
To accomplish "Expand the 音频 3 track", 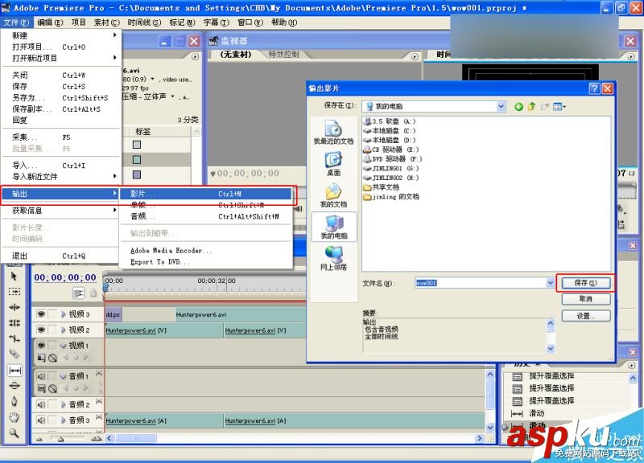I will tap(64, 420).
